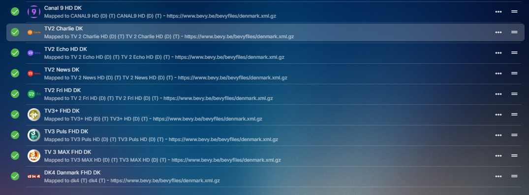Toggle the green checkmark for Canal 9 HD DK
Viewport: 529px width, 195px height.
pyautogui.click(x=15, y=12)
